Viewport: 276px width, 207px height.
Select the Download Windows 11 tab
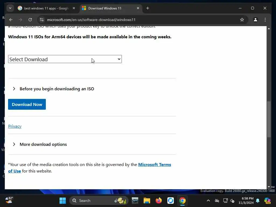coord(111,8)
